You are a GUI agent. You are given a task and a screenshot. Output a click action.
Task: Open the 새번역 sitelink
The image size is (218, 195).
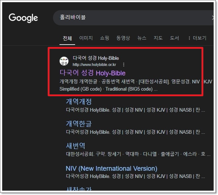(x=75, y=146)
